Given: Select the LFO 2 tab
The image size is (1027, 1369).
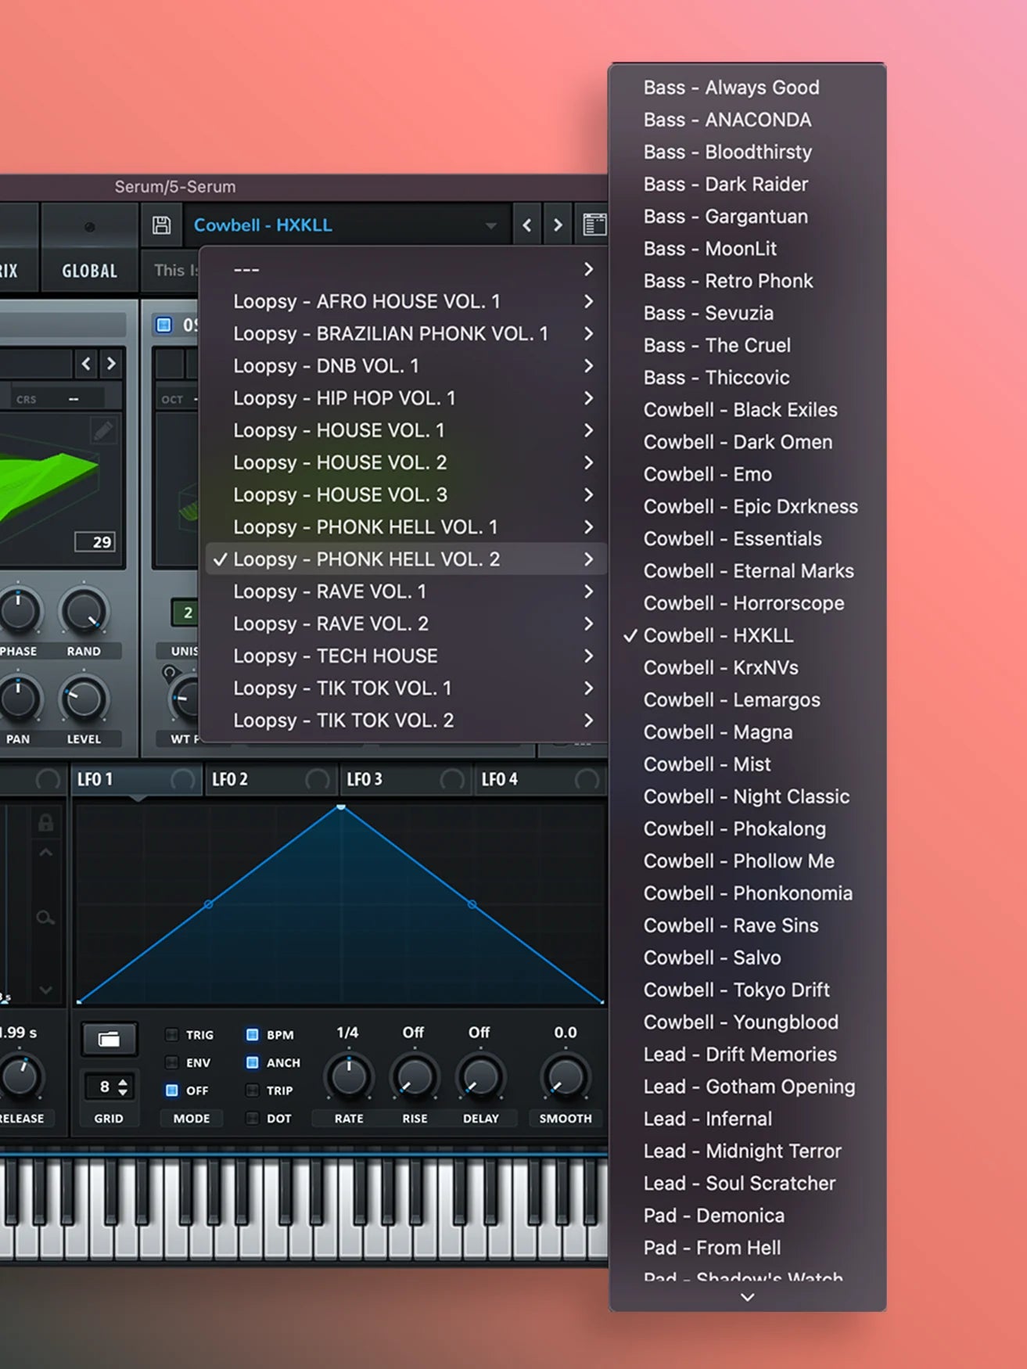Looking at the screenshot, I should [271, 779].
